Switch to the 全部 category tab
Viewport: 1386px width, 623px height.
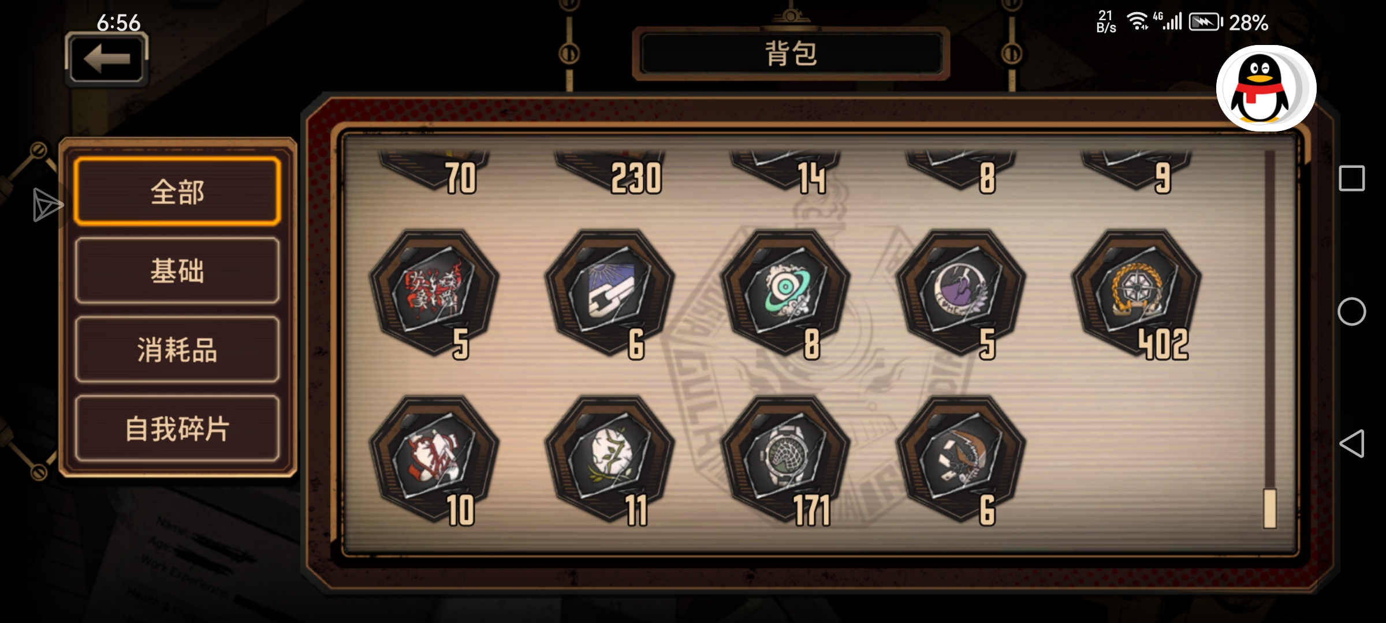(x=177, y=192)
